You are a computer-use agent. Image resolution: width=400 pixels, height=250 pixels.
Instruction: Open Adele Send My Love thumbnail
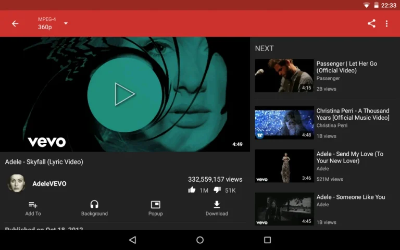284,166
